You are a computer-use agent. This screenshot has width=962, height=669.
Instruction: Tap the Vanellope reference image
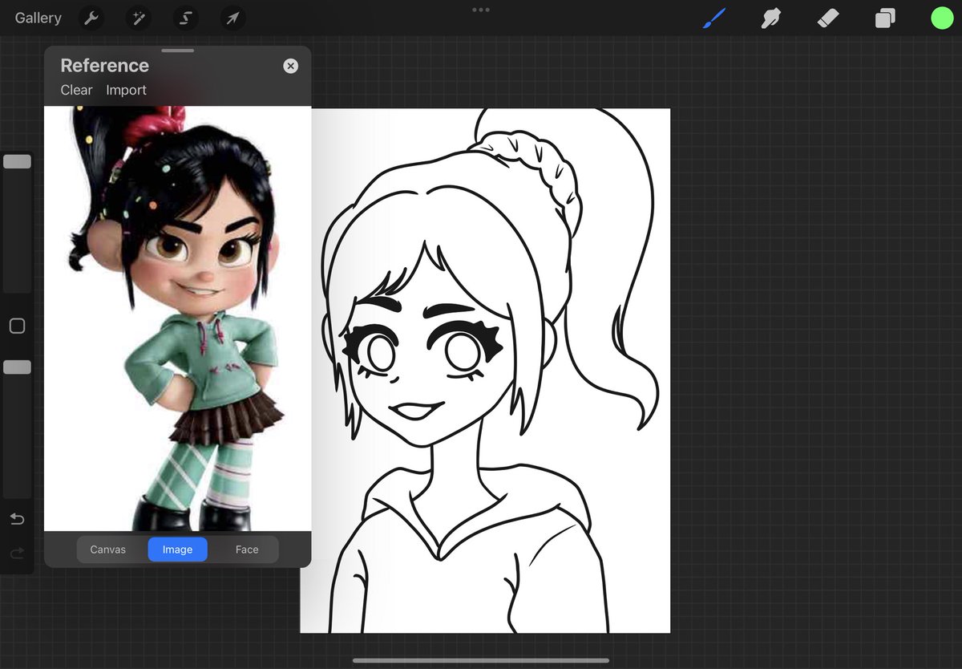point(177,318)
